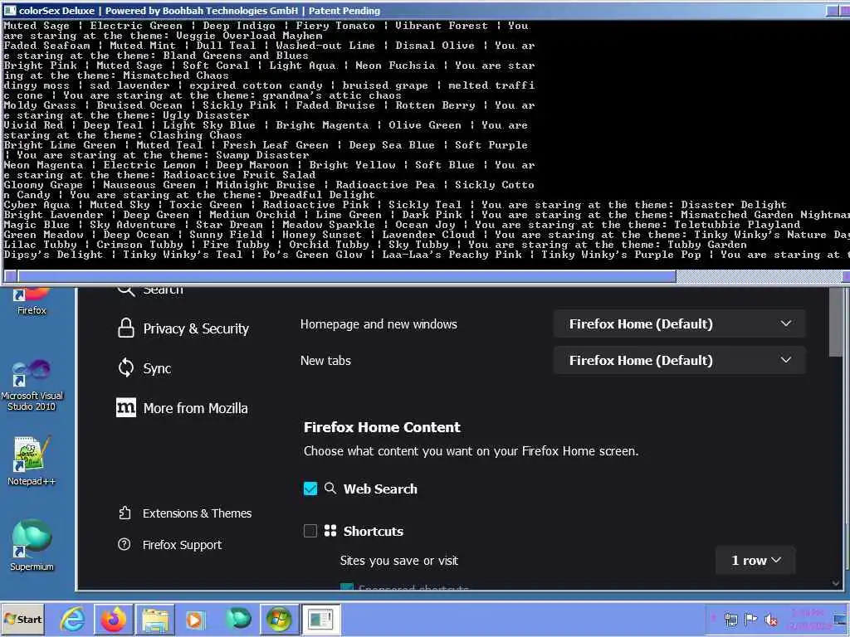Click the Mozilla 'm' logo icon

pos(126,407)
